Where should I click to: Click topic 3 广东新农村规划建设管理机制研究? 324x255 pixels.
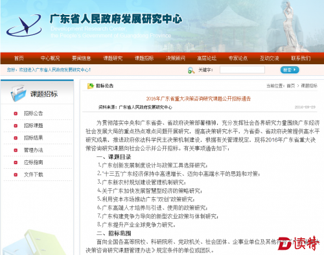[x=141, y=182]
